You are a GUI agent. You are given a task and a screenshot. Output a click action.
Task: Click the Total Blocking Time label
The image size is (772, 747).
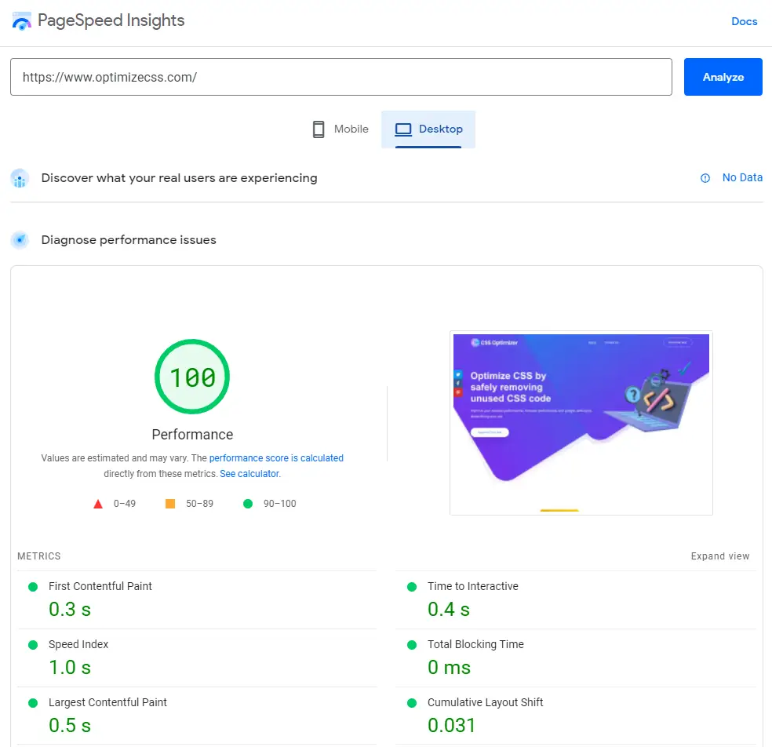pyautogui.click(x=475, y=644)
